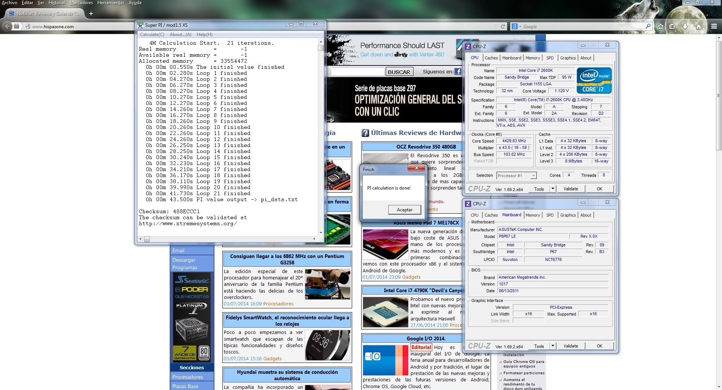This screenshot has width=722, height=390.
Task: Click the Super PI horizontal scrollbar thumb
Action: (147, 239)
